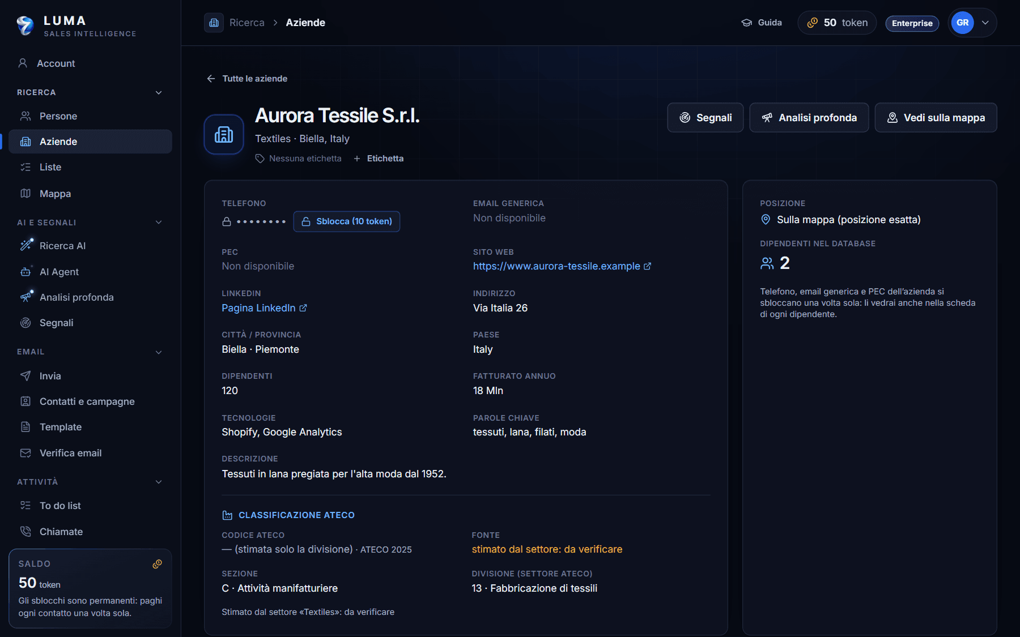Click the dipendenti people icon beside 2
The image size is (1020, 637).
(767, 263)
